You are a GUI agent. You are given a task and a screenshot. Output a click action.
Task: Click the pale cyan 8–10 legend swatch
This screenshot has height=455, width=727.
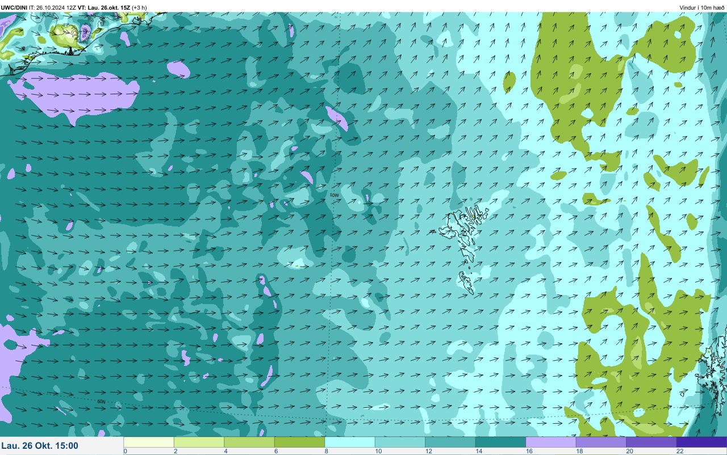click(350, 442)
